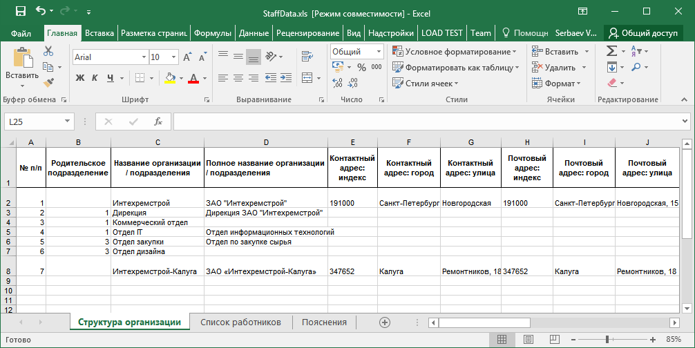Align cell text to the top

223,56
